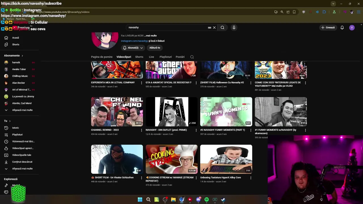Open options menu for '#1 FUNNY MOMENTS w/NAVASHY'
363x204 pixels.
[x=305, y=130]
